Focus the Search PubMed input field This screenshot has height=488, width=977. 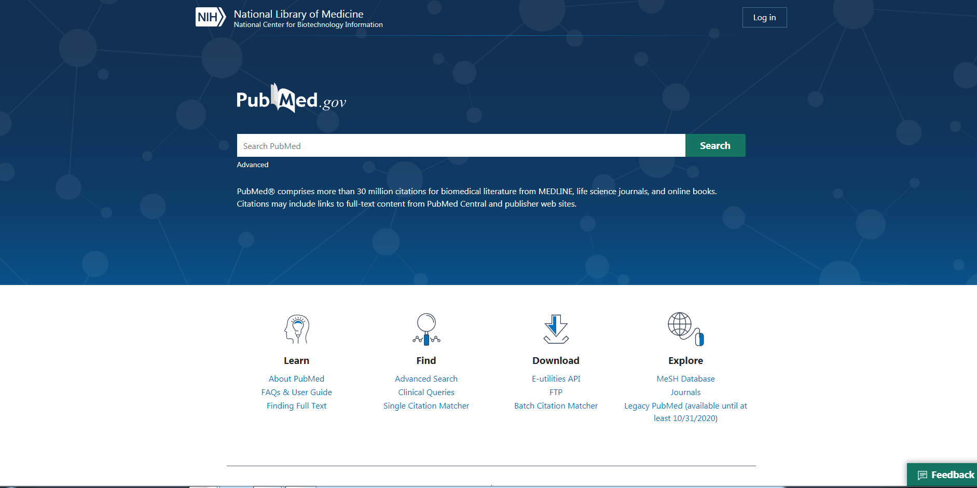pyautogui.click(x=461, y=145)
